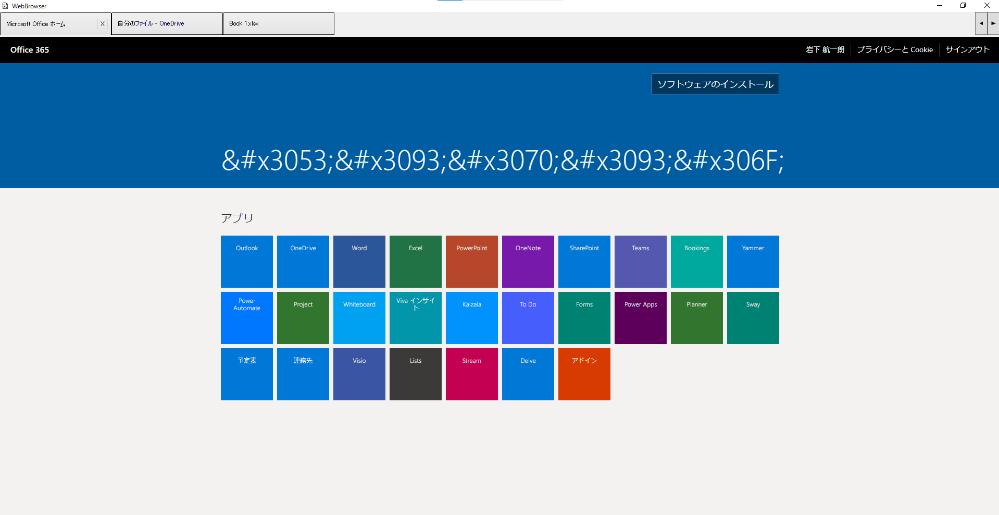Open the OneNote tile

point(528,262)
